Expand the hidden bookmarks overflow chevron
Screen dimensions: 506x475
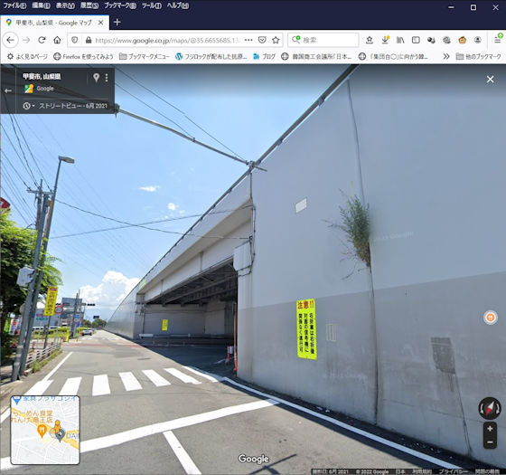[x=446, y=56]
